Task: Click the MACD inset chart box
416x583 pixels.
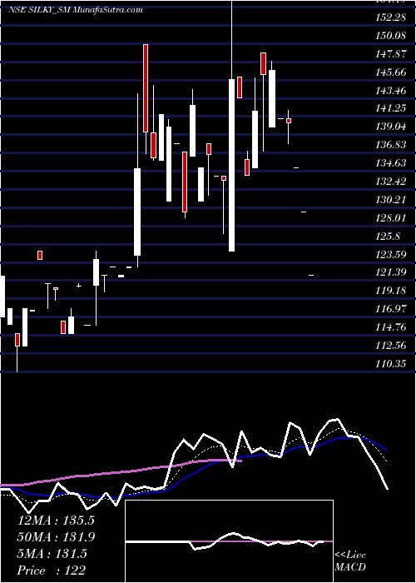Action: tap(229, 541)
